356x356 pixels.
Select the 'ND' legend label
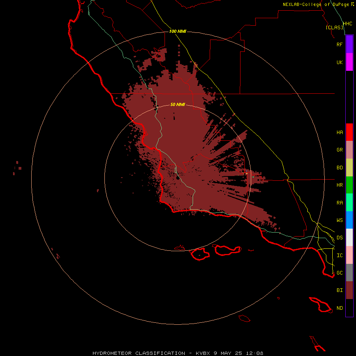point(339,308)
